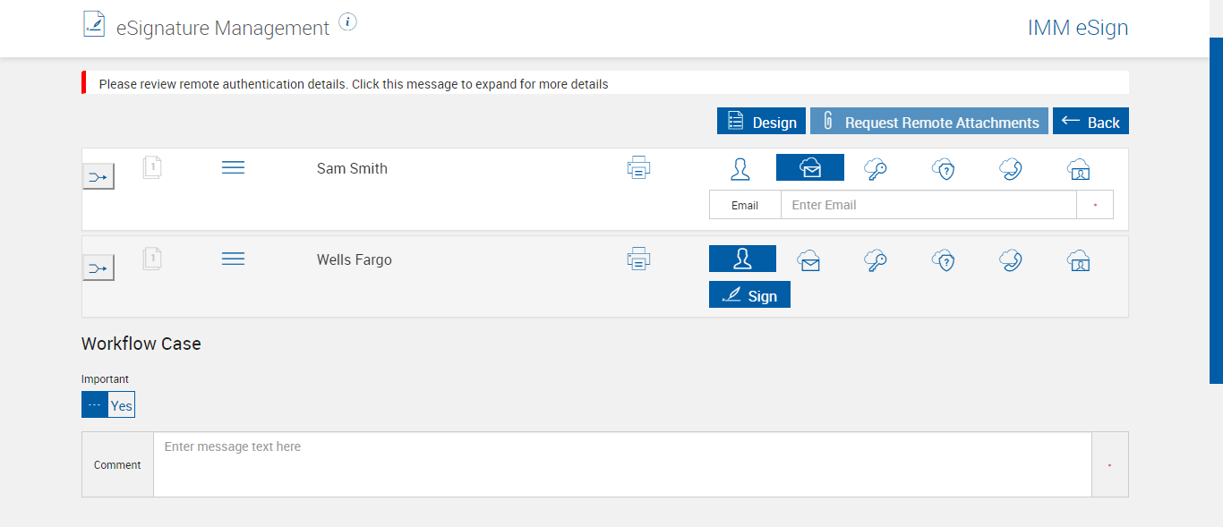Select cloud phone authentication for Sam Smith
Screen dimensions: 1223x527
[x=1011, y=168]
